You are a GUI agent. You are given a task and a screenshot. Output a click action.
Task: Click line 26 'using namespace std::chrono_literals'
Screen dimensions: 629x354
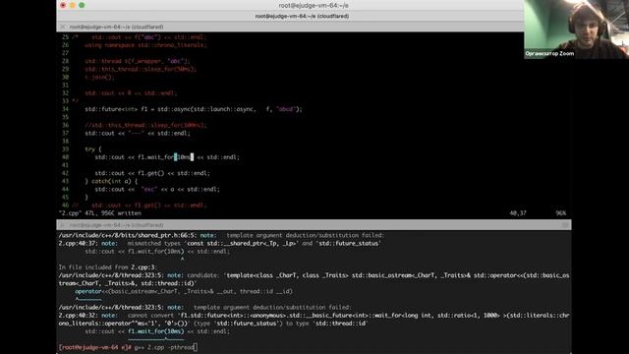pos(145,45)
